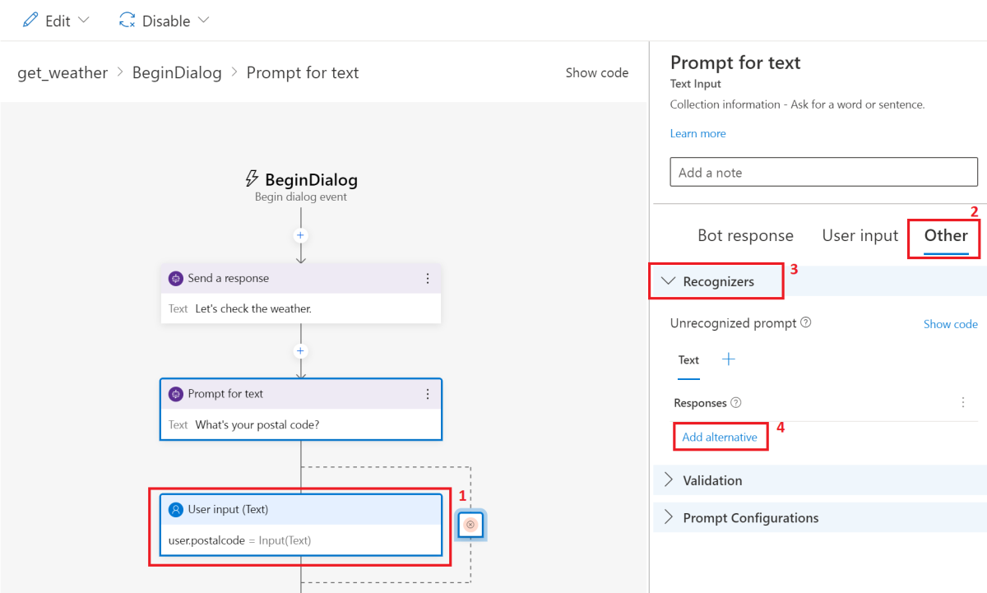Open the Disable dropdown menu
Screen dimensions: 987x593
click(x=164, y=21)
